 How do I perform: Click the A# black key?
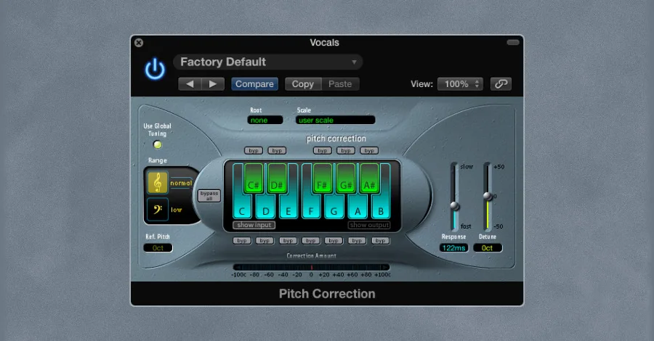pyautogui.click(x=369, y=179)
